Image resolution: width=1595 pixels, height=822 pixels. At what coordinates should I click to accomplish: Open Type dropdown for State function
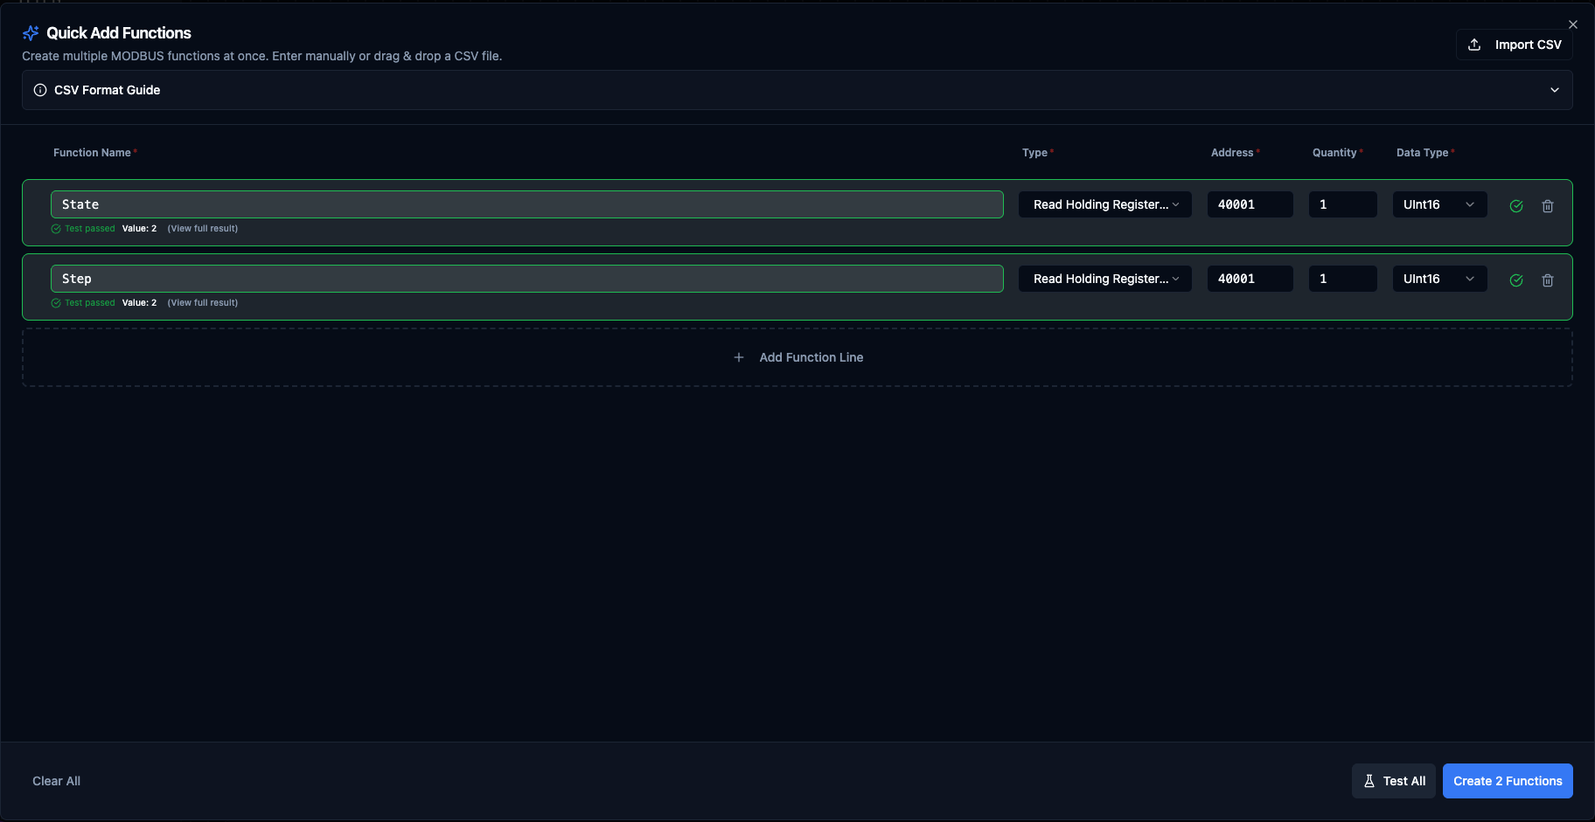click(1104, 204)
